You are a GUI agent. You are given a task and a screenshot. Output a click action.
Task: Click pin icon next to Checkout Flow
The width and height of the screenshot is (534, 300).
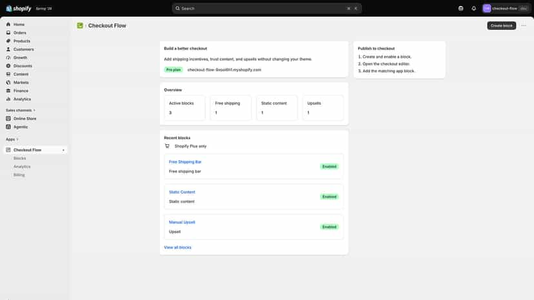tap(63, 150)
